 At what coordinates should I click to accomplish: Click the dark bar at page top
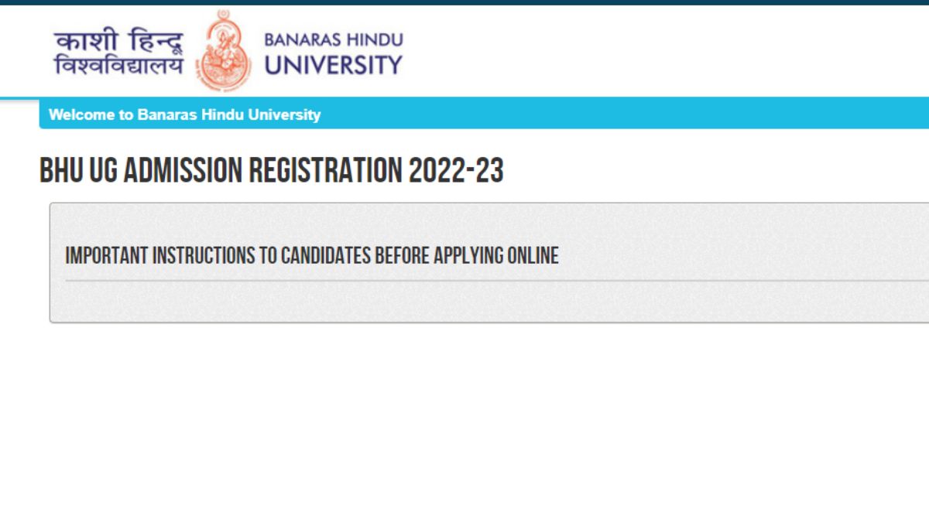point(464,2)
